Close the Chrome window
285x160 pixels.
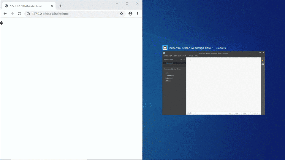[x=137, y=4]
